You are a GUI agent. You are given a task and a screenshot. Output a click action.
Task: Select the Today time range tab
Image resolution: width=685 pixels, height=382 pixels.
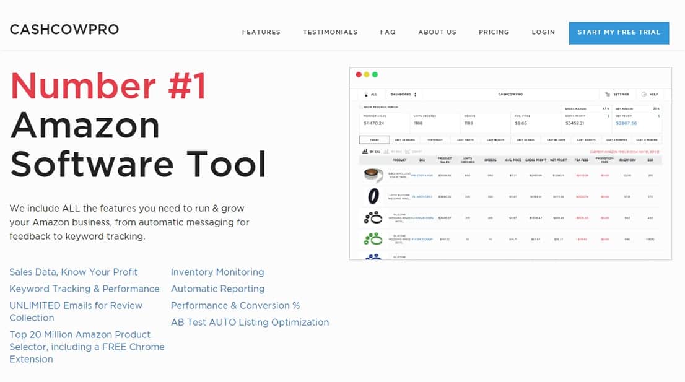click(374, 140)
